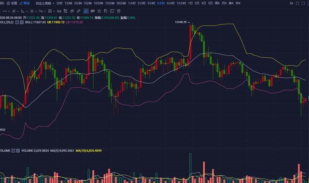Viewport: 309px width, 183px height.
Task: Select the horizontal lines Fibonacci tool
Action: (x=32, y=11)
